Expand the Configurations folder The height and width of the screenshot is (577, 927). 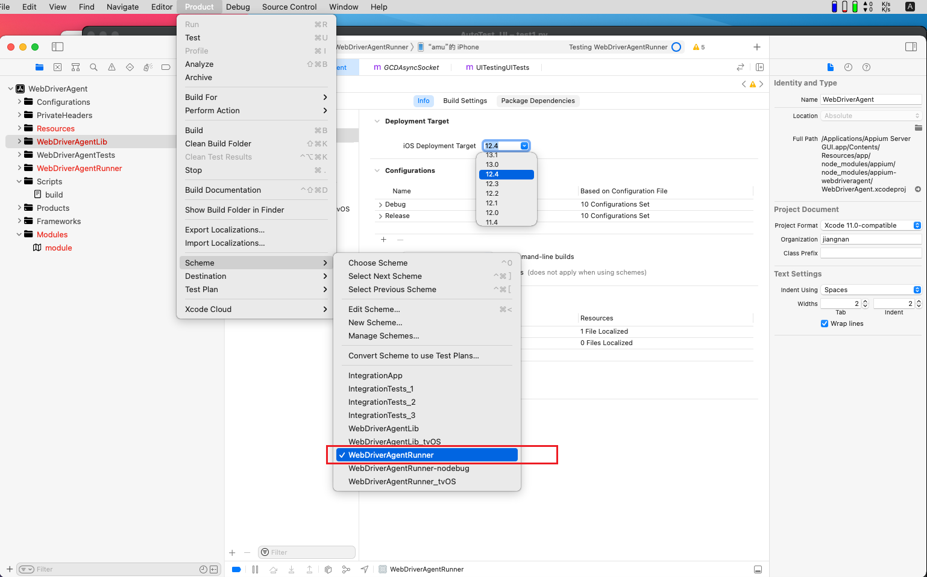(19, 102)
